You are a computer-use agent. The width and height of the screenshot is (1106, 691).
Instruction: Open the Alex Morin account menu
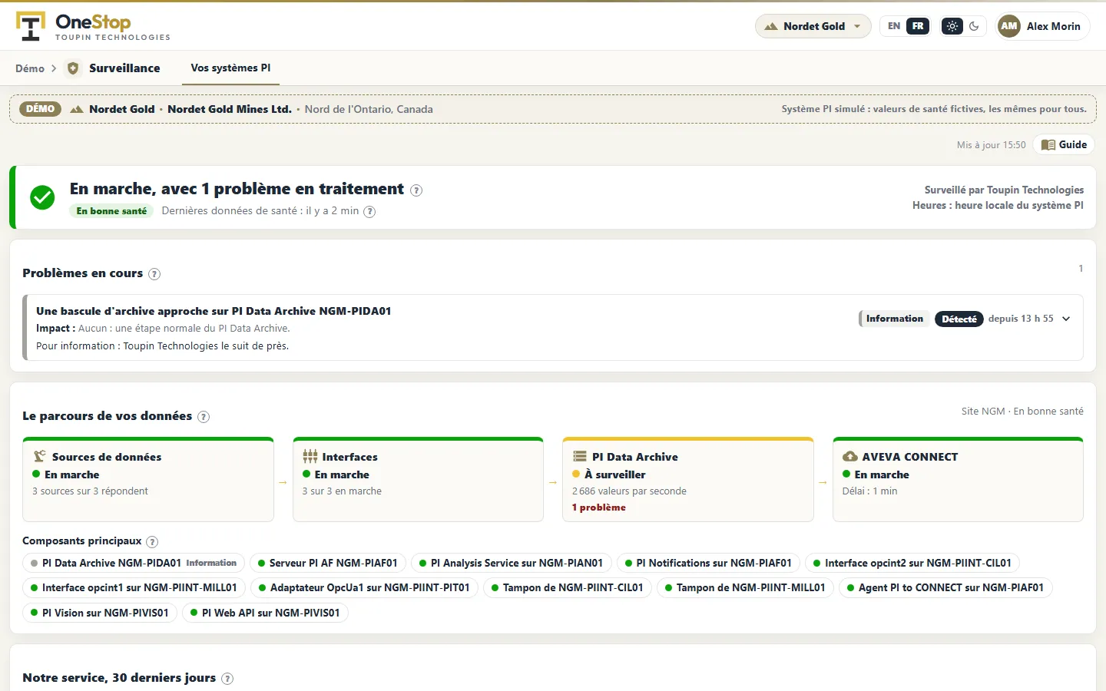click(1042, 26)
